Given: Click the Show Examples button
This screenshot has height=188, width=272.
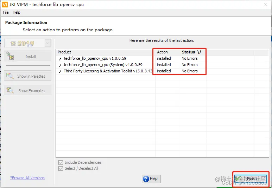Looking at the screenshot, I should (x=27, y=90).
